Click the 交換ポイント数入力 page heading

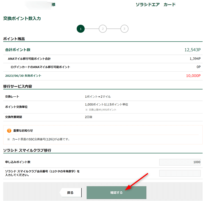[x=22, y=18]
